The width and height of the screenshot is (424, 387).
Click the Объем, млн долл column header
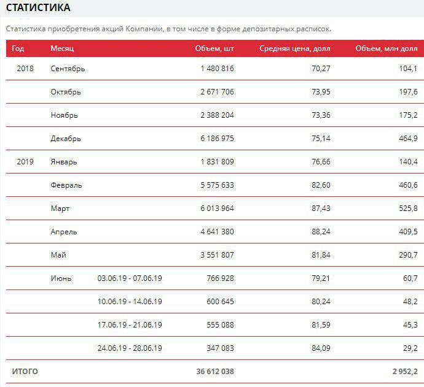[387, 48]
